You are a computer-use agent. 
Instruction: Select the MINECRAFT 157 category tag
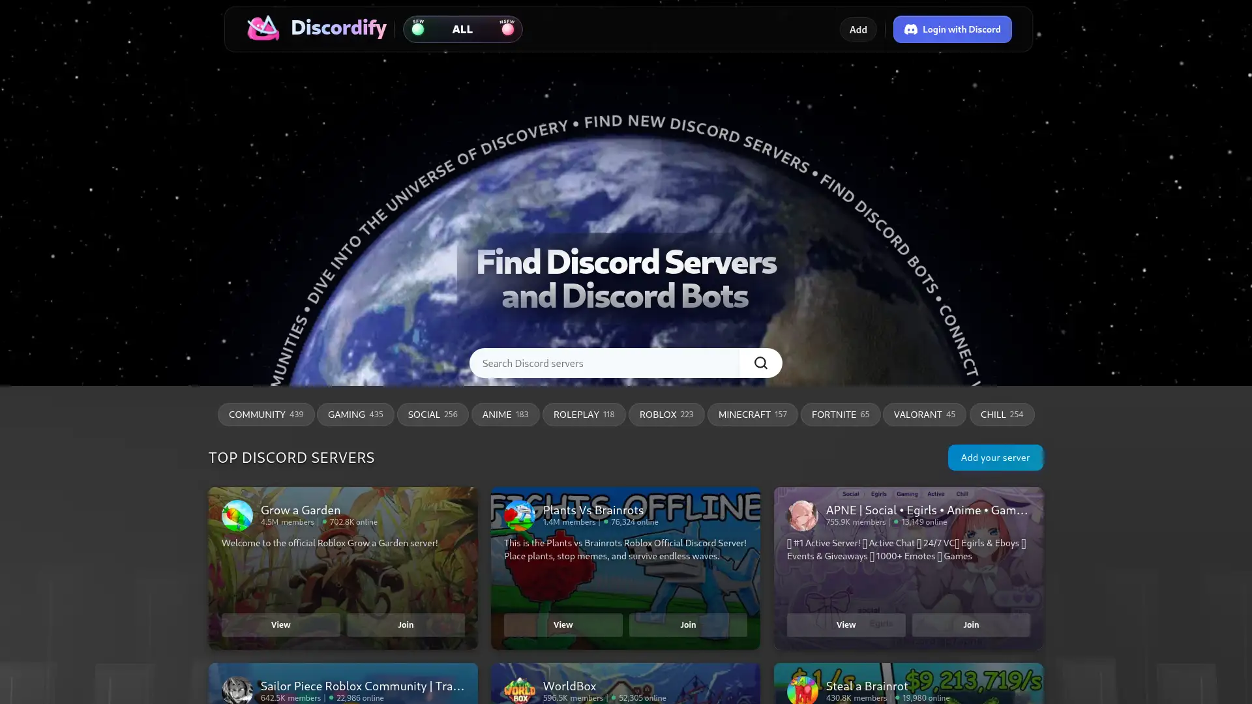[x=753, y=415]
